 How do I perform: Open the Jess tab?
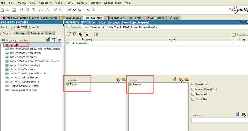(174, 18)
